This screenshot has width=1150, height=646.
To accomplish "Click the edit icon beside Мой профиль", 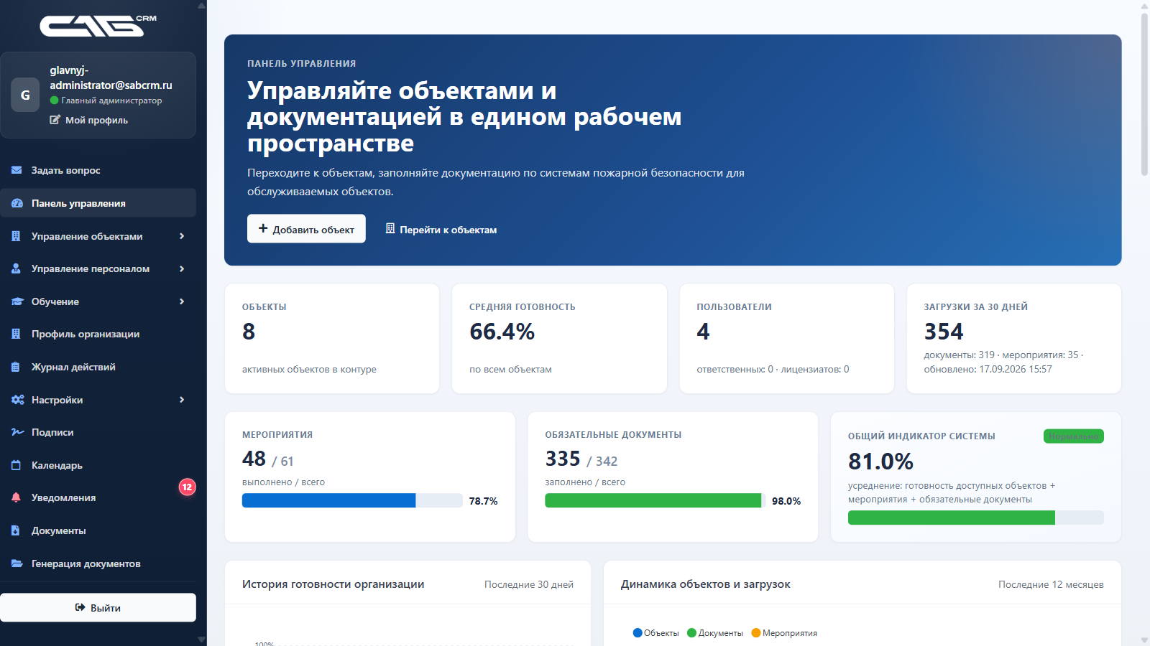I will pyautogui.click(x=55, y=120).
